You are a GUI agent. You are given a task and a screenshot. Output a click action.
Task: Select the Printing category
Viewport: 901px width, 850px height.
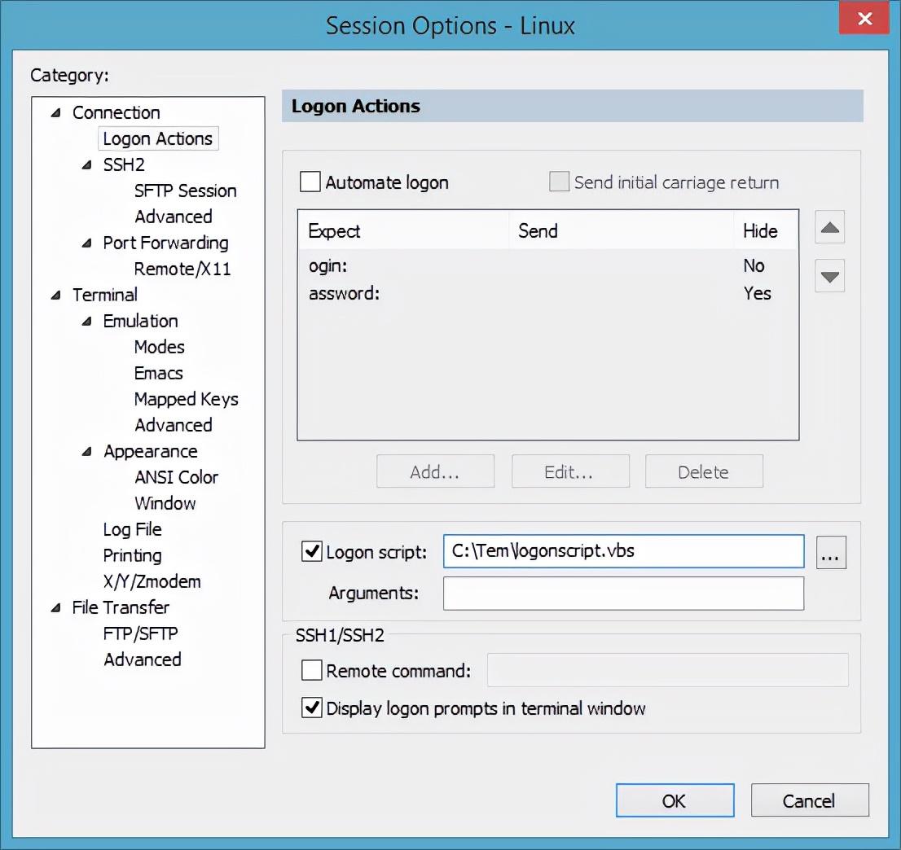[132, 555]
